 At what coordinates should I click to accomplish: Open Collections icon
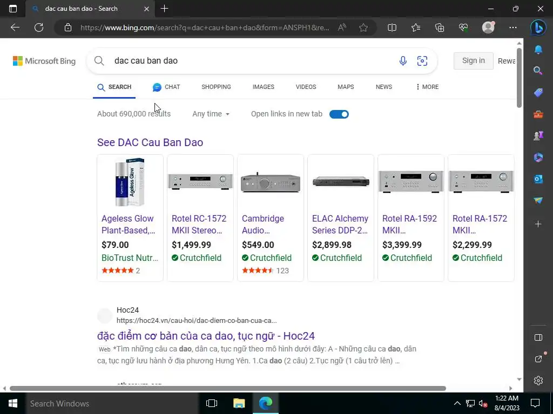(x=440, y=27)
